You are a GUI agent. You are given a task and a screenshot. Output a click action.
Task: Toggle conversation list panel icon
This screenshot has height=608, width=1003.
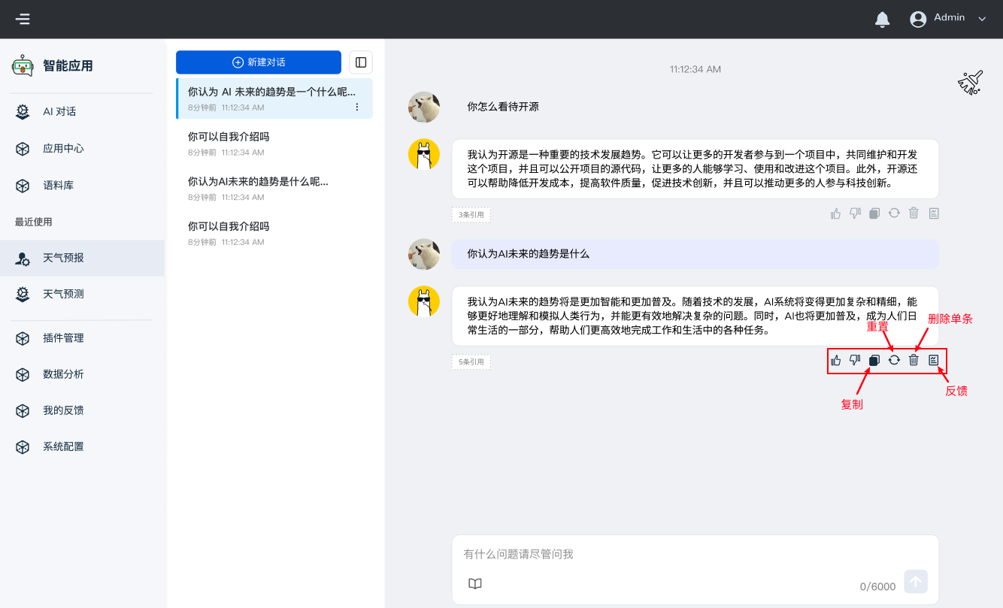coord(361,62)
